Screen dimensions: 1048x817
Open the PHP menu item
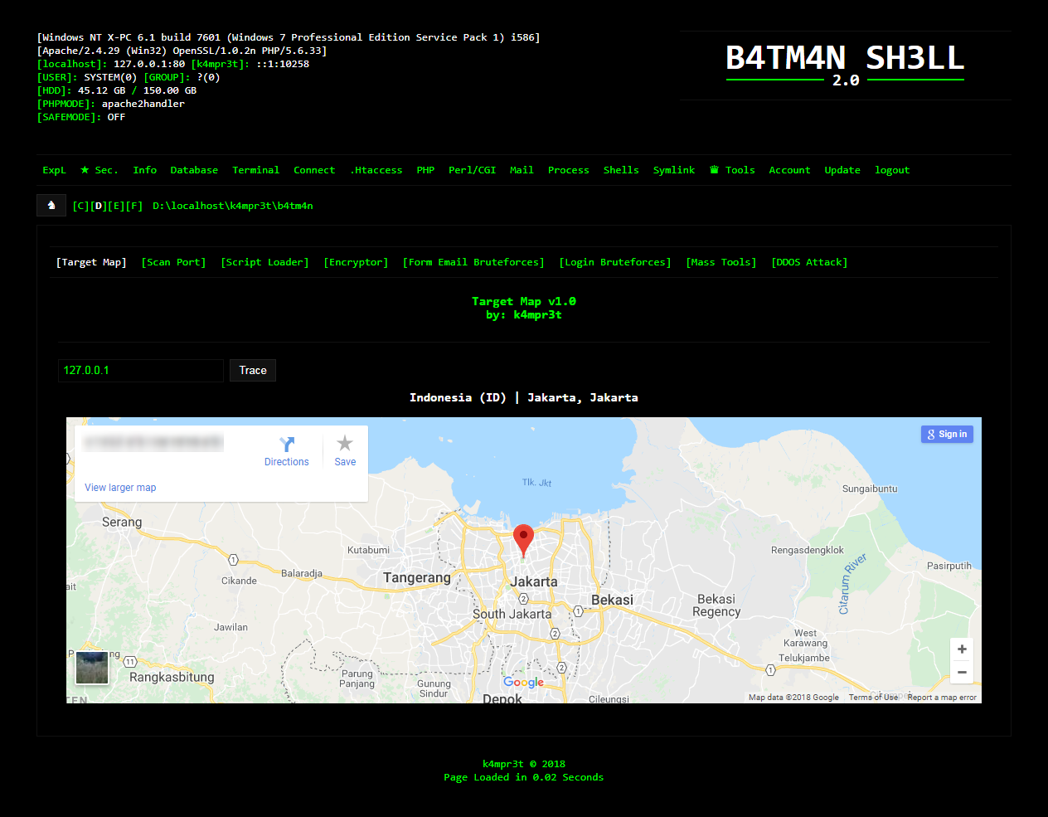pyautogui.click(x=425, y=170)
